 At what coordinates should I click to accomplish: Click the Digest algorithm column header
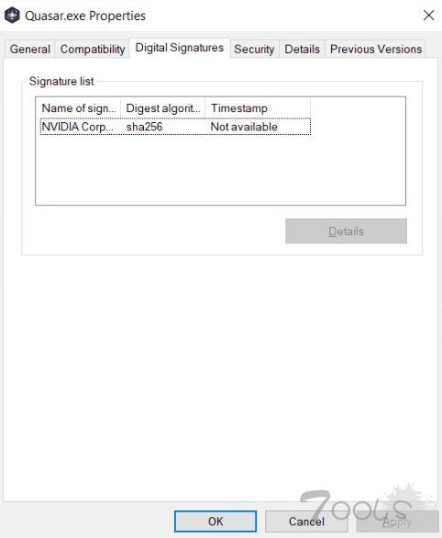163,108
